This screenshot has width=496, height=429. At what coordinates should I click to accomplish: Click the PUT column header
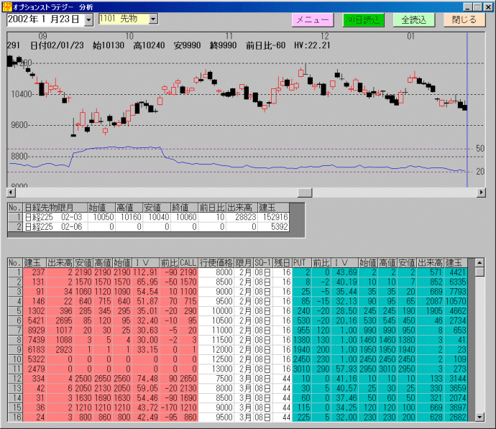302,263
